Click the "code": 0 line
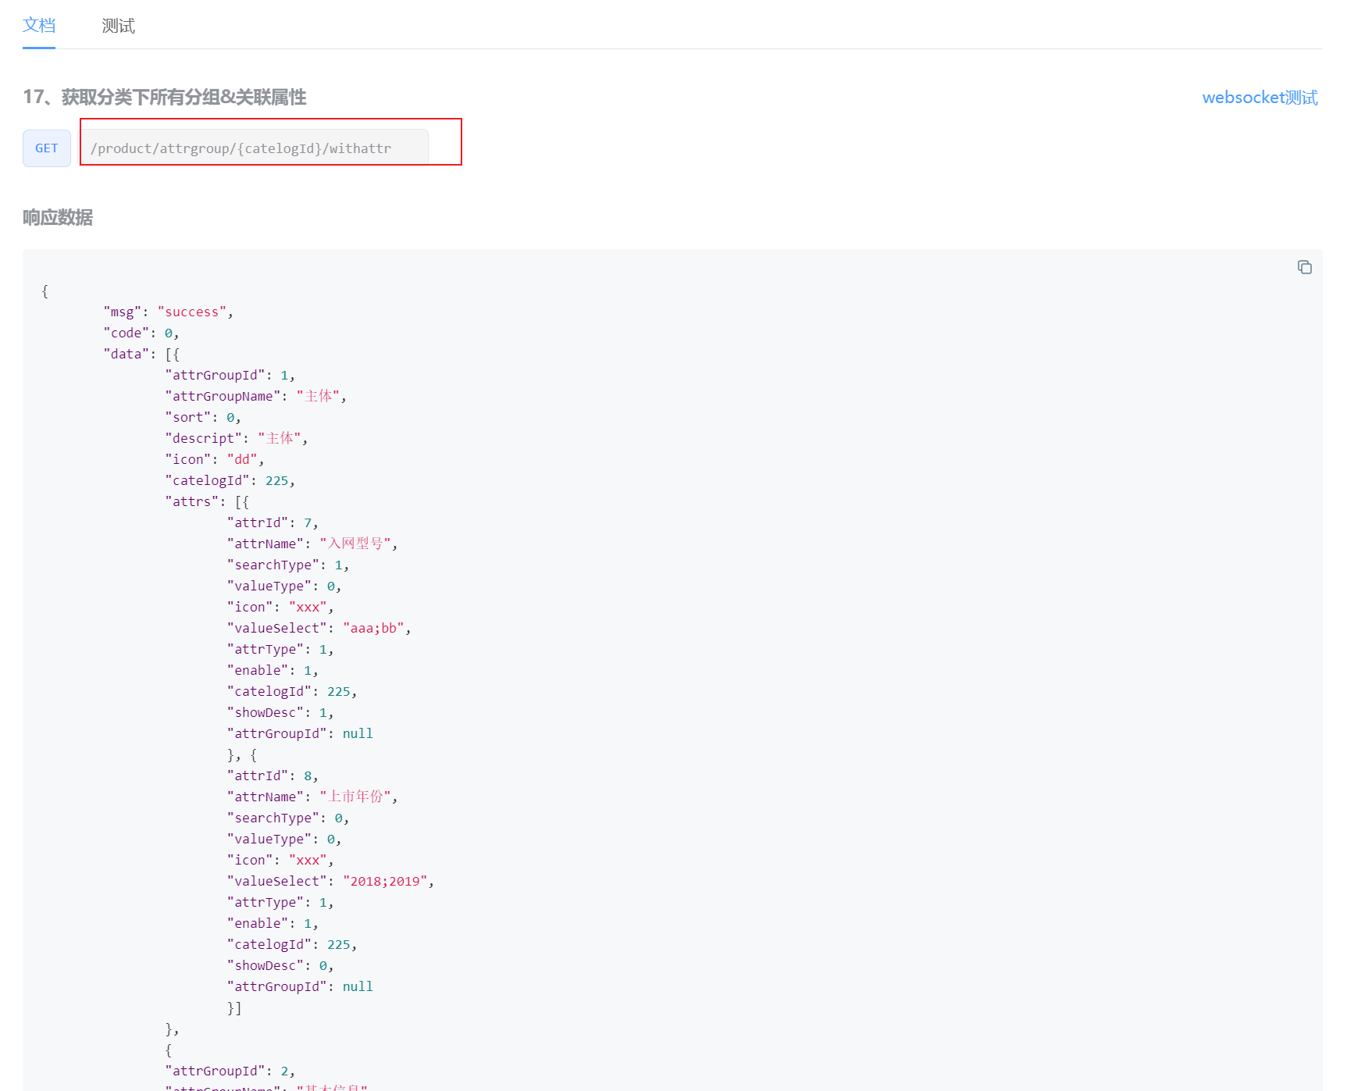The width and height of the screenshot is (1372, 1091). coord(141,333)
